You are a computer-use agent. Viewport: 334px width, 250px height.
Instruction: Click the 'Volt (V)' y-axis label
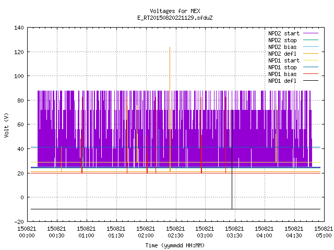coord(6,125)
